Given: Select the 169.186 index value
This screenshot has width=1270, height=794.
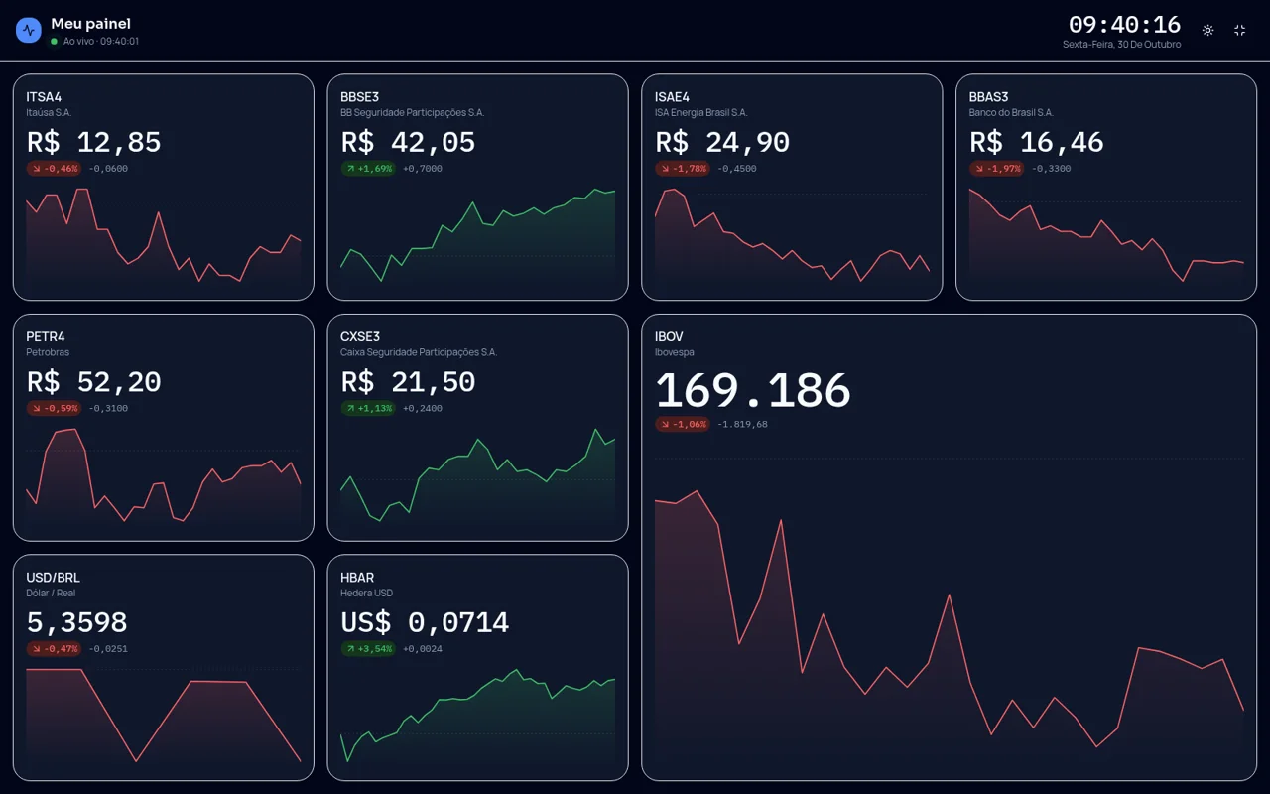Looking at the screenshot, I should (753, 390).
